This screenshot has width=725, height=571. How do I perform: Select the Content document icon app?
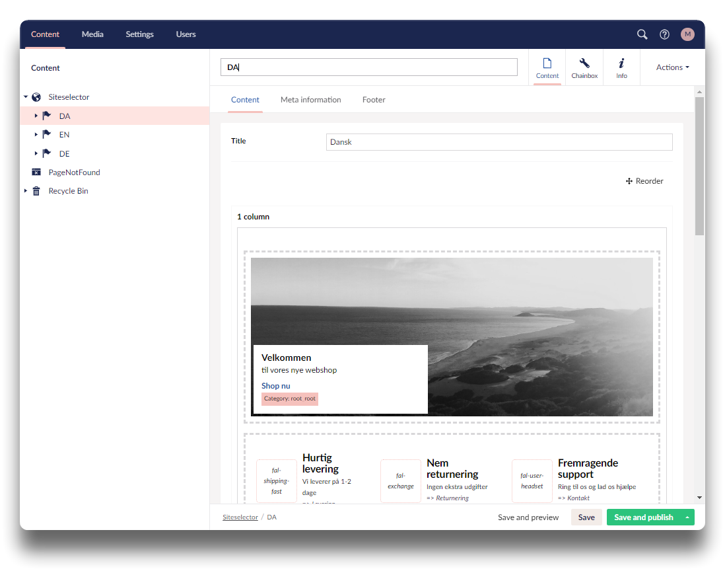tap(547, 67)
